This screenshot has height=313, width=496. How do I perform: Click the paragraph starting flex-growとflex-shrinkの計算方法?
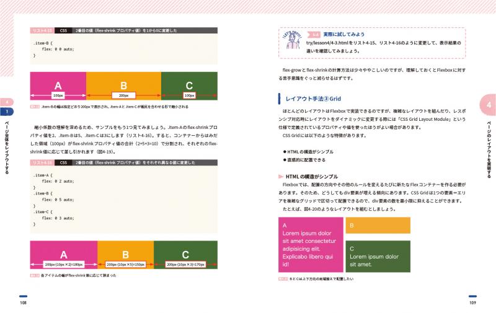[372, 74]
